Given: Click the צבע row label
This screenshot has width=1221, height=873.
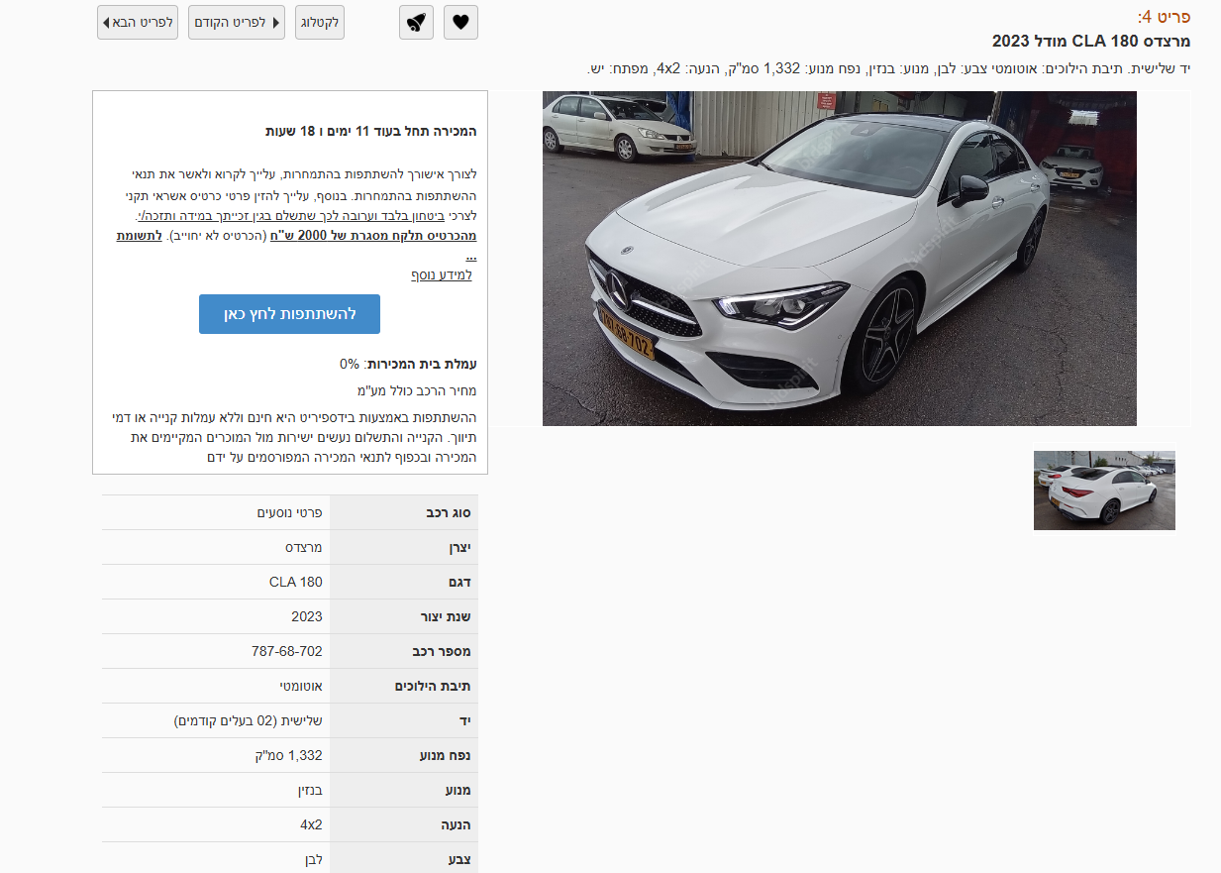Looking at the screenshot, I should [x=459, y=859].
